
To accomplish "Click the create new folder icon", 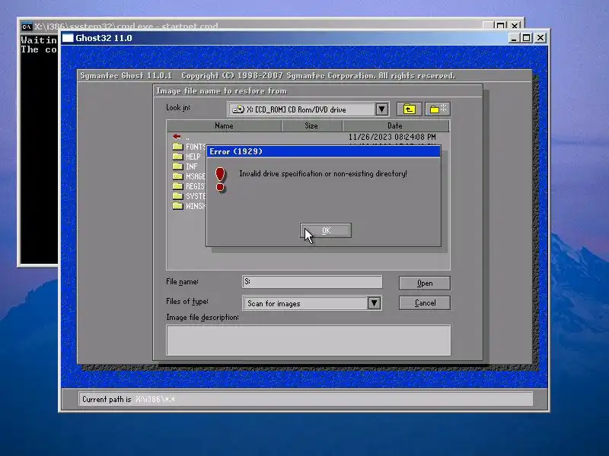I will 438,109.
